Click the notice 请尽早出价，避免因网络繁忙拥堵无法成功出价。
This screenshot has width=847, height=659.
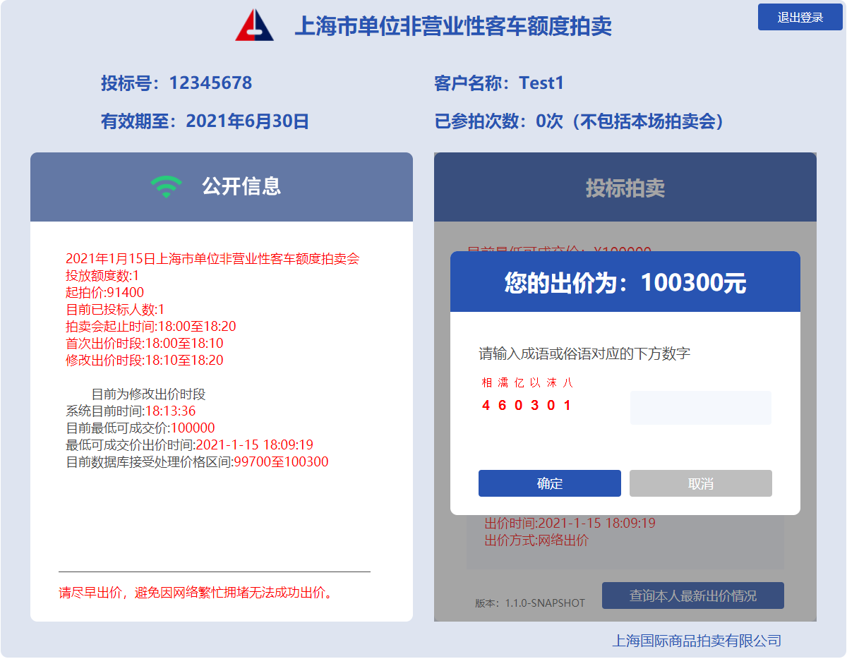pos(196,593)
